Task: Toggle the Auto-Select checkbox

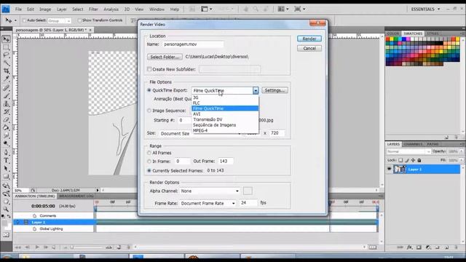Action: pyautogui.click(x=24, y=20)
